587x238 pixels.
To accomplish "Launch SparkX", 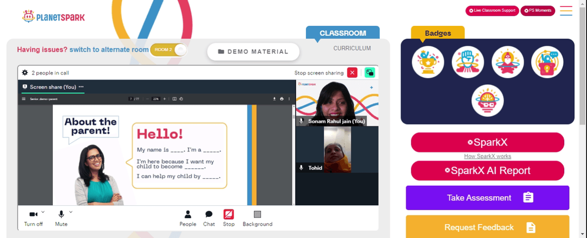I will click(487, 142).
